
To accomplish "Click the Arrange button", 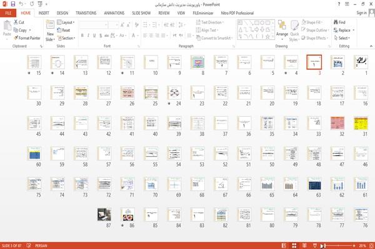I will pyautogui.click(x=282, y=30).
